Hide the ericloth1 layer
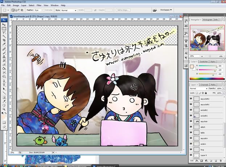This screenshot has width=226, height=167. tap(191, 116)
